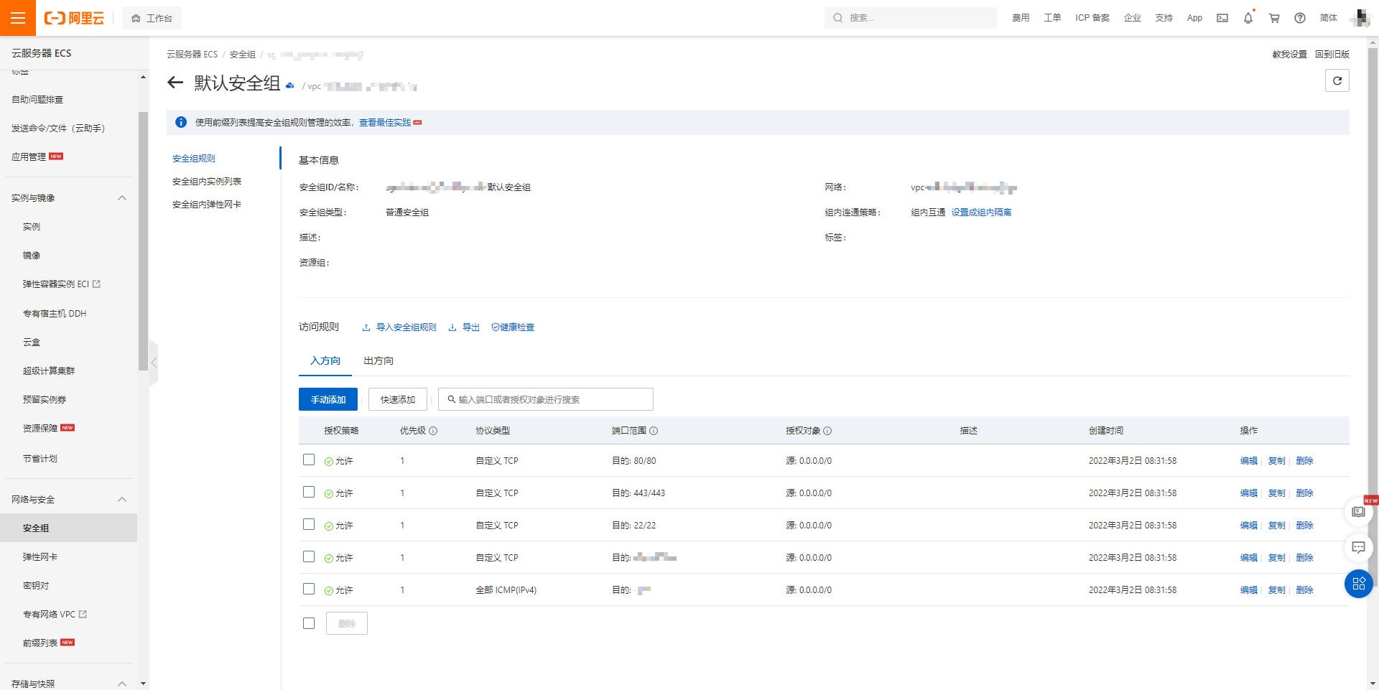Switch to the 出方向 tab

[379, 360]
